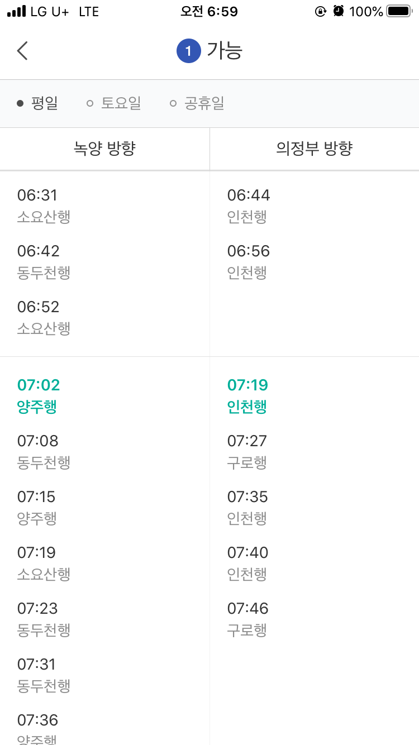Select the 토요일 Saturday schedule option
Screen dimensions: 419x745
click(x=114, y=103)
